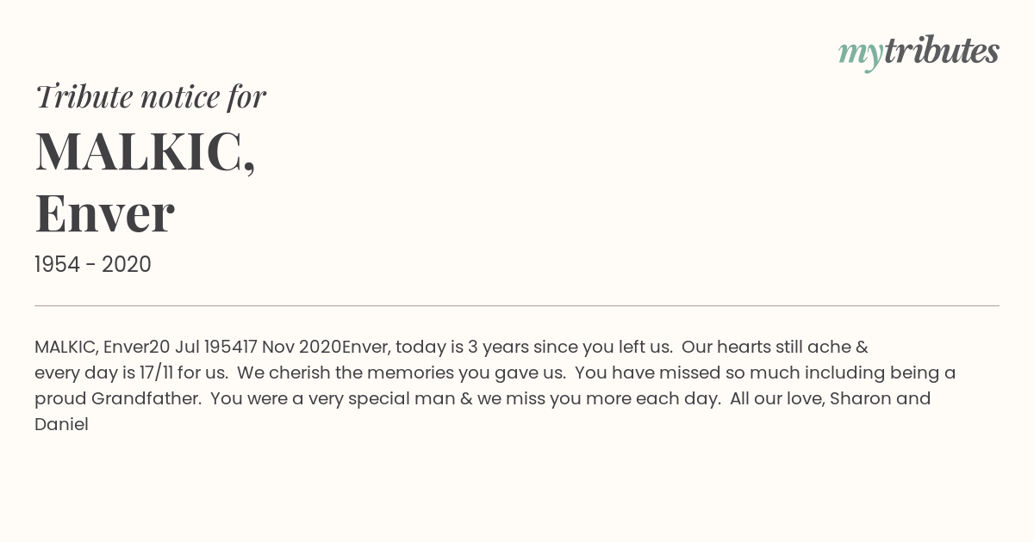Click the dark "tributes" part of logo
The image size is (1034, 542).
[942, 51]
